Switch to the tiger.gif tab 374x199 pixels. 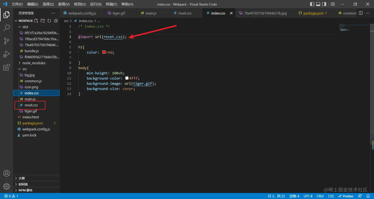click(120, 13)
